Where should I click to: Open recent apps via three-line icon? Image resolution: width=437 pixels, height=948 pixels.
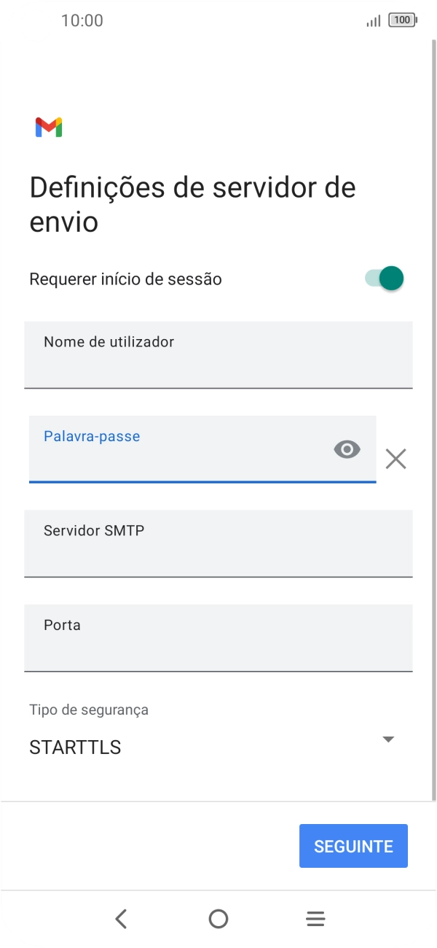pos(315,919)
